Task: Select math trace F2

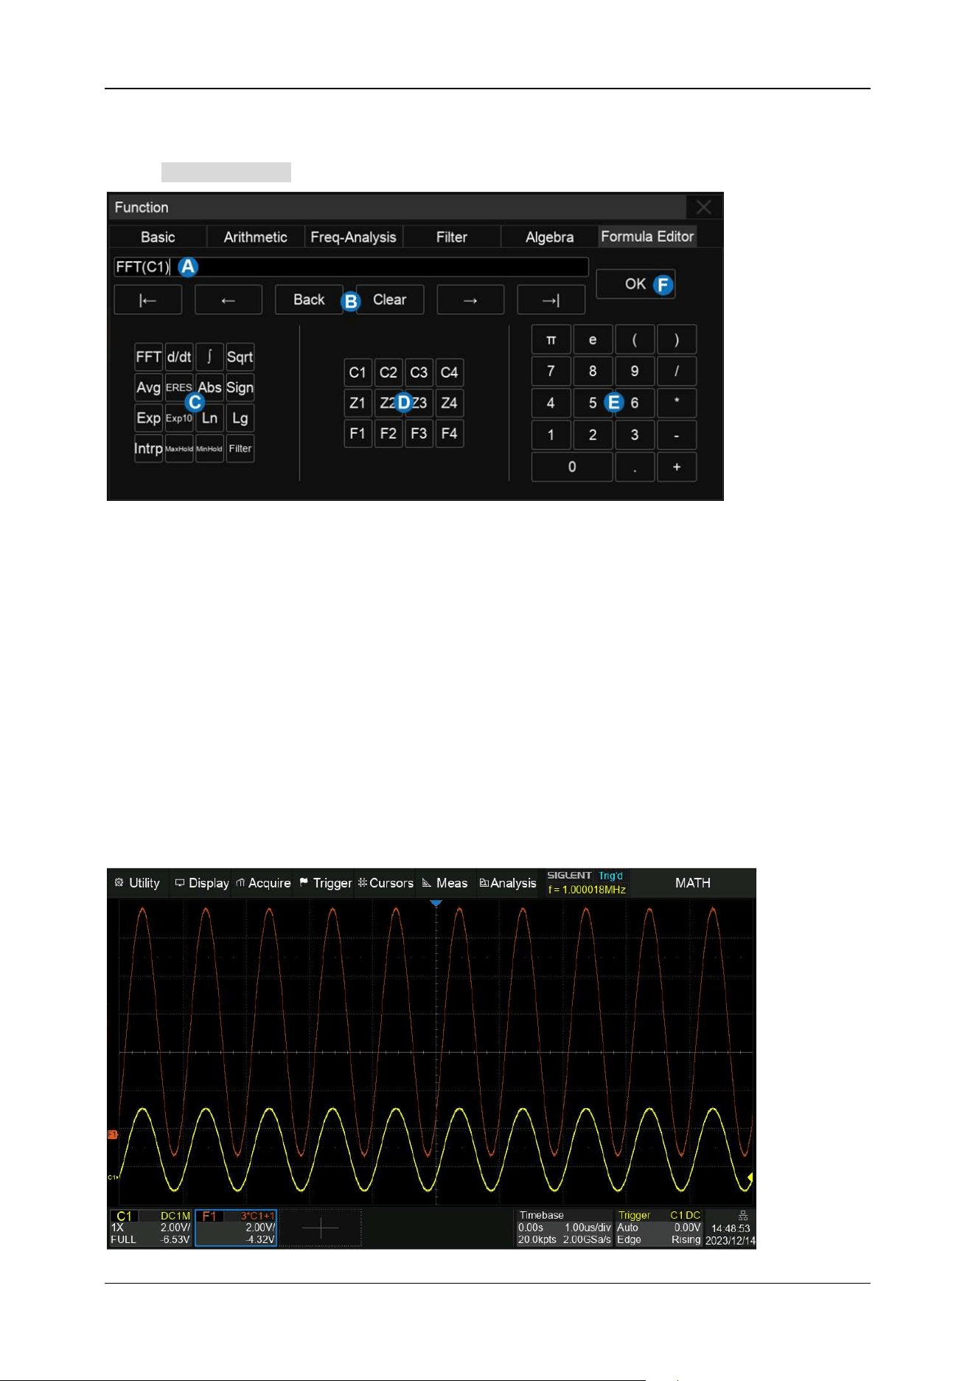Action: [x=388, y=434]
